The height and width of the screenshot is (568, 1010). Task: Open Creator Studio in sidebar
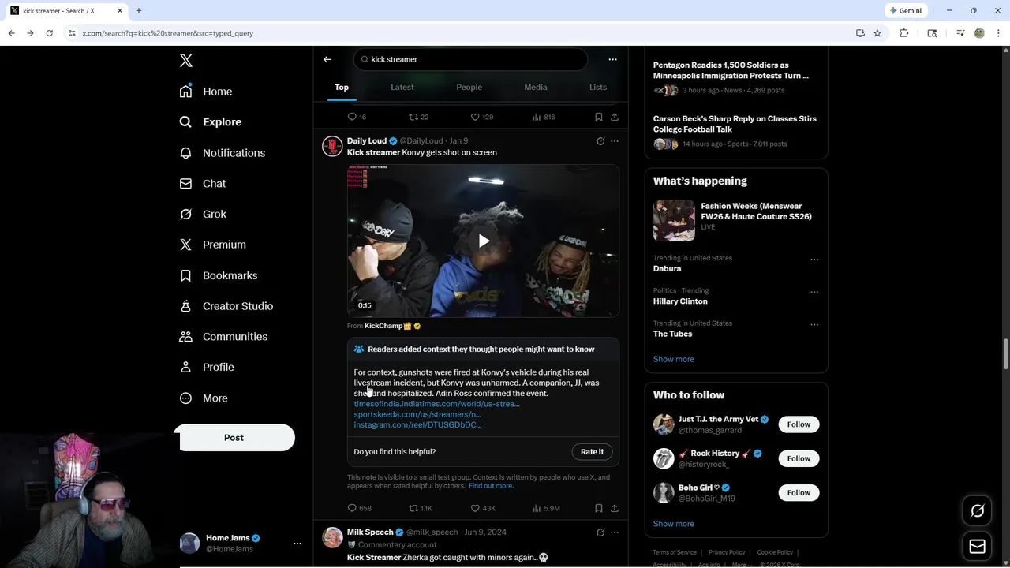click(226, 306)
